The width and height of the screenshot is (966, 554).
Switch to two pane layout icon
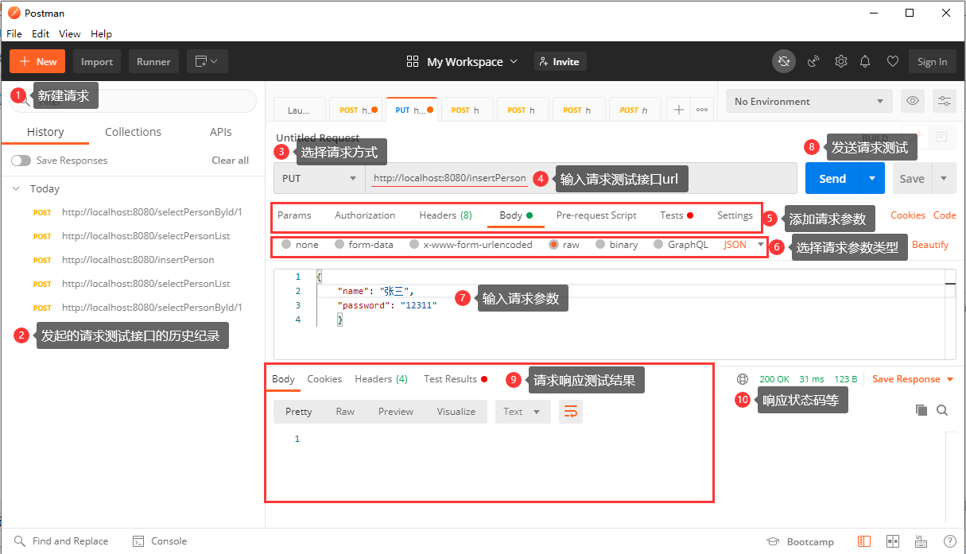(x=893, y=541)
